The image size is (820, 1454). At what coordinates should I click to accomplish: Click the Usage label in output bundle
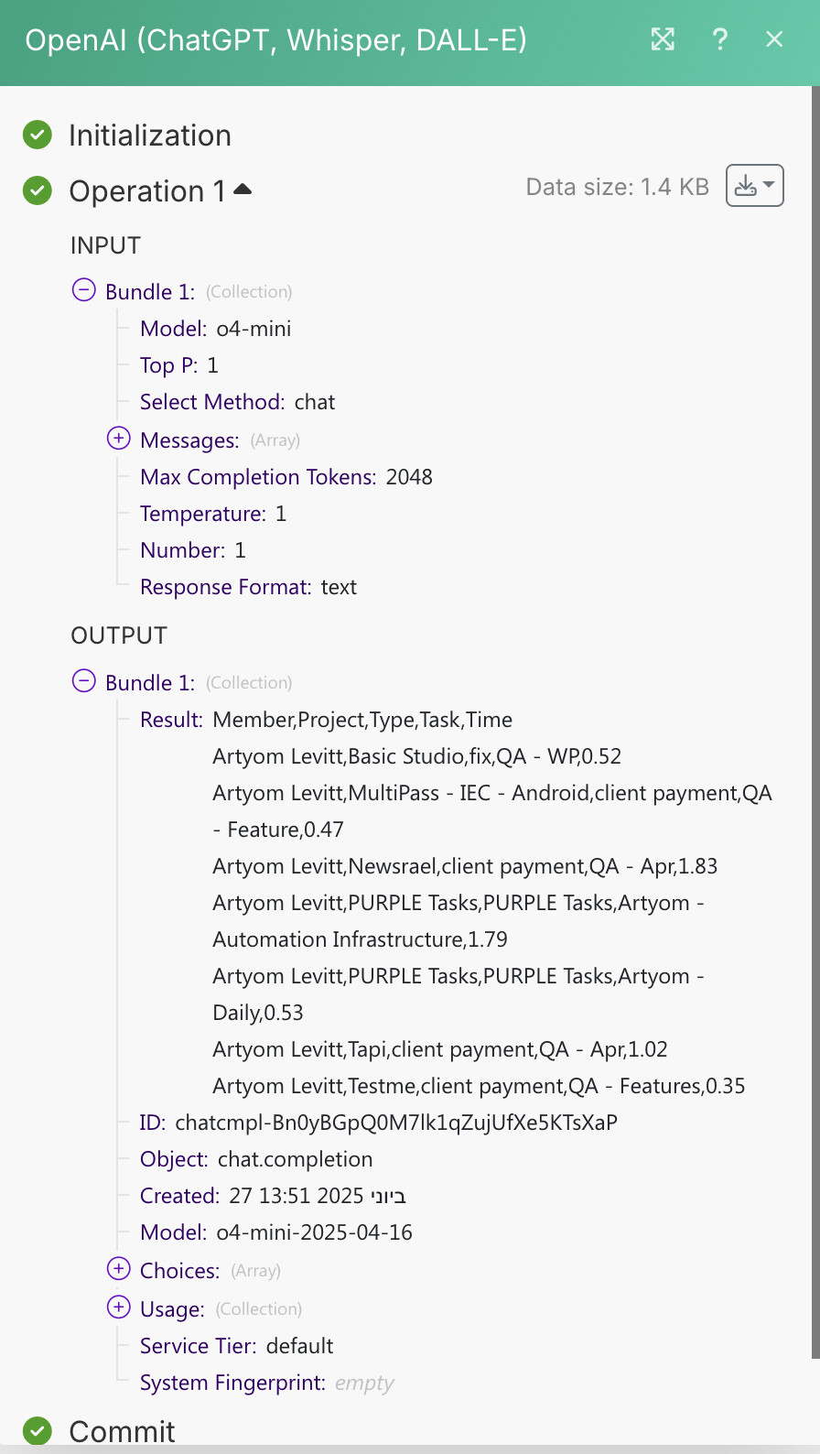[x=172, y=1309]
